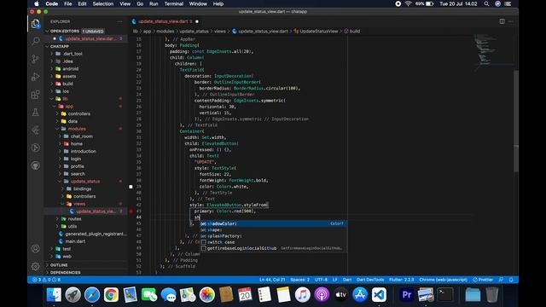
Task: Click the errors and warnings status indicator
Action: [x=46, y=280]
